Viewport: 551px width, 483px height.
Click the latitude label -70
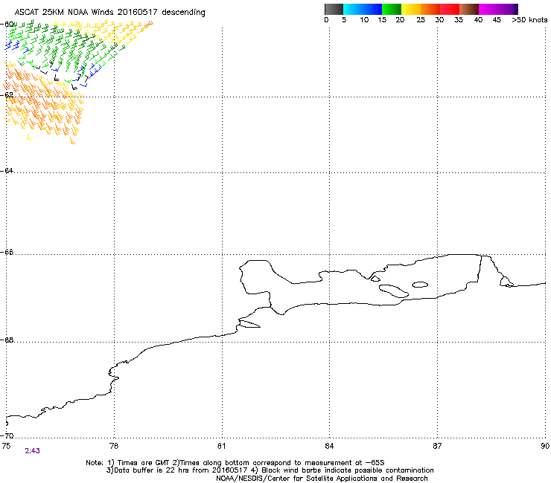(7, 435)
